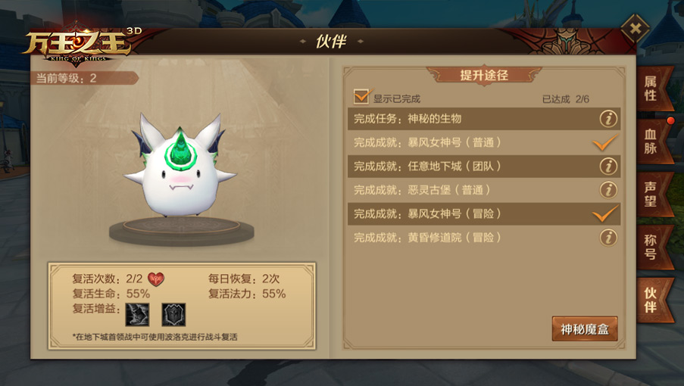Select the first revive buff icon

tap(137, 315)
